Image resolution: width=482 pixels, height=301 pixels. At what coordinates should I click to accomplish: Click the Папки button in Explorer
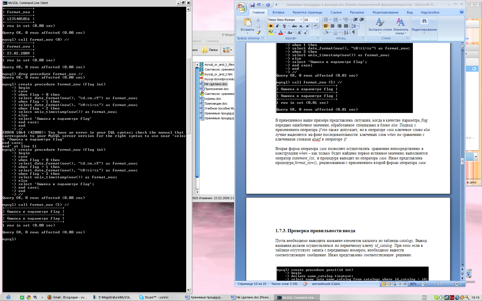point(210,50)
